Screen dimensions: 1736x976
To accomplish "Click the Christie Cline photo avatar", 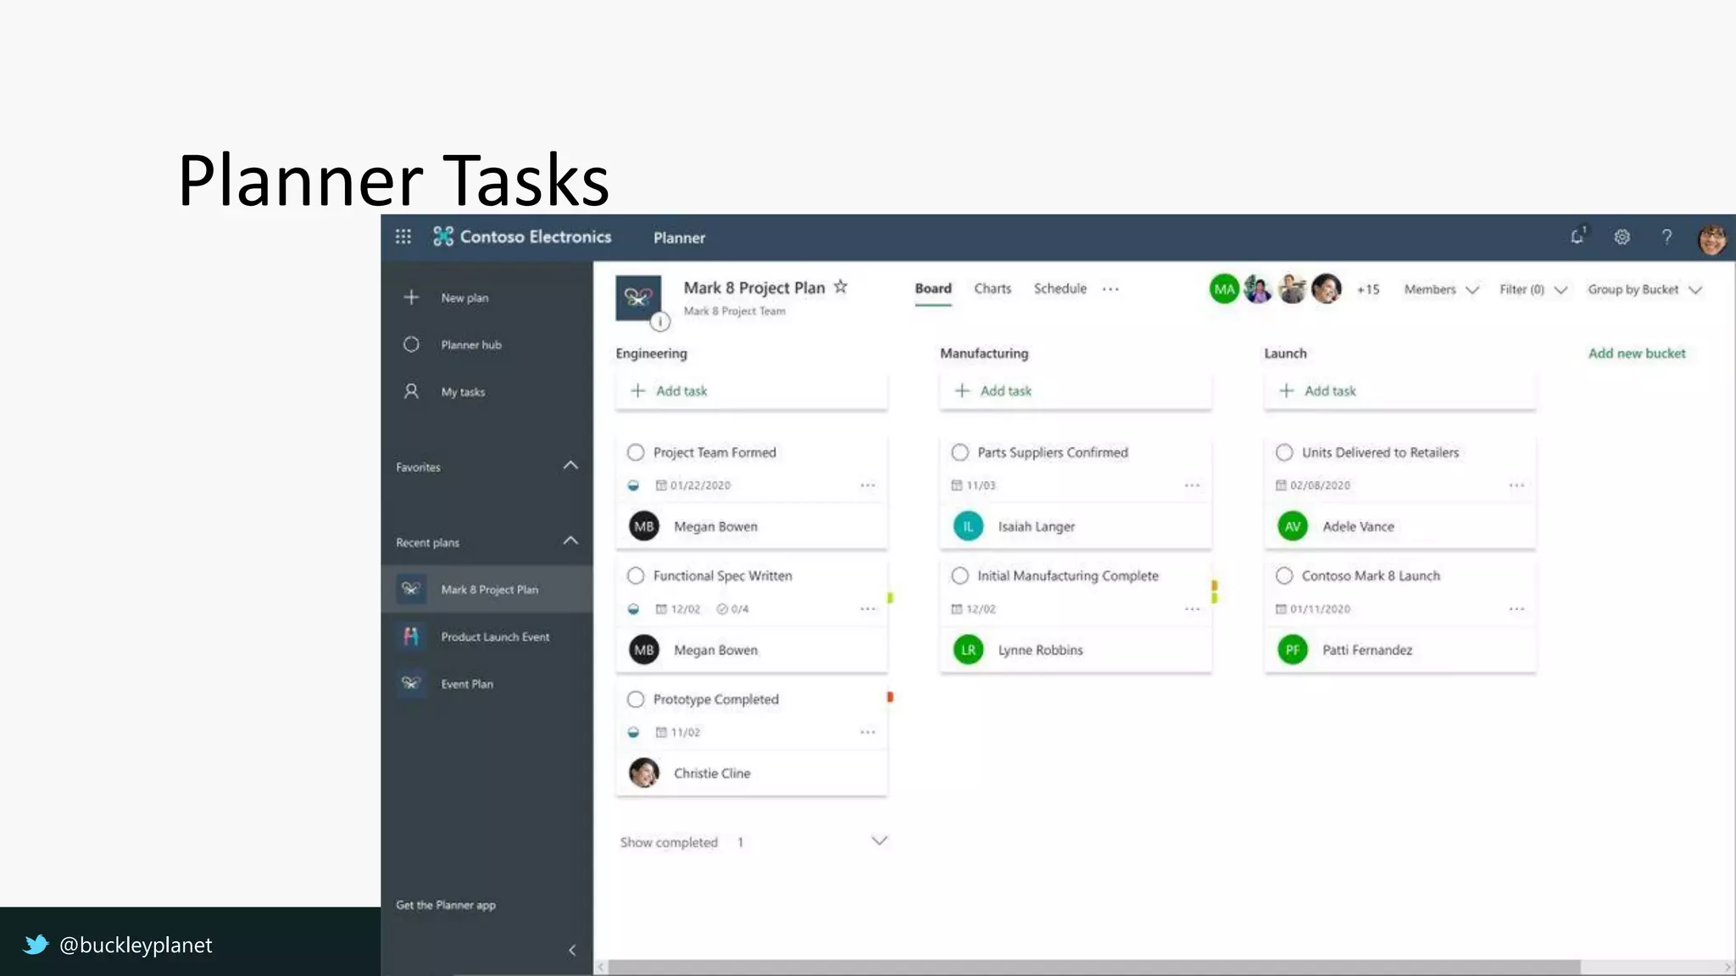I will coord(644,773).
